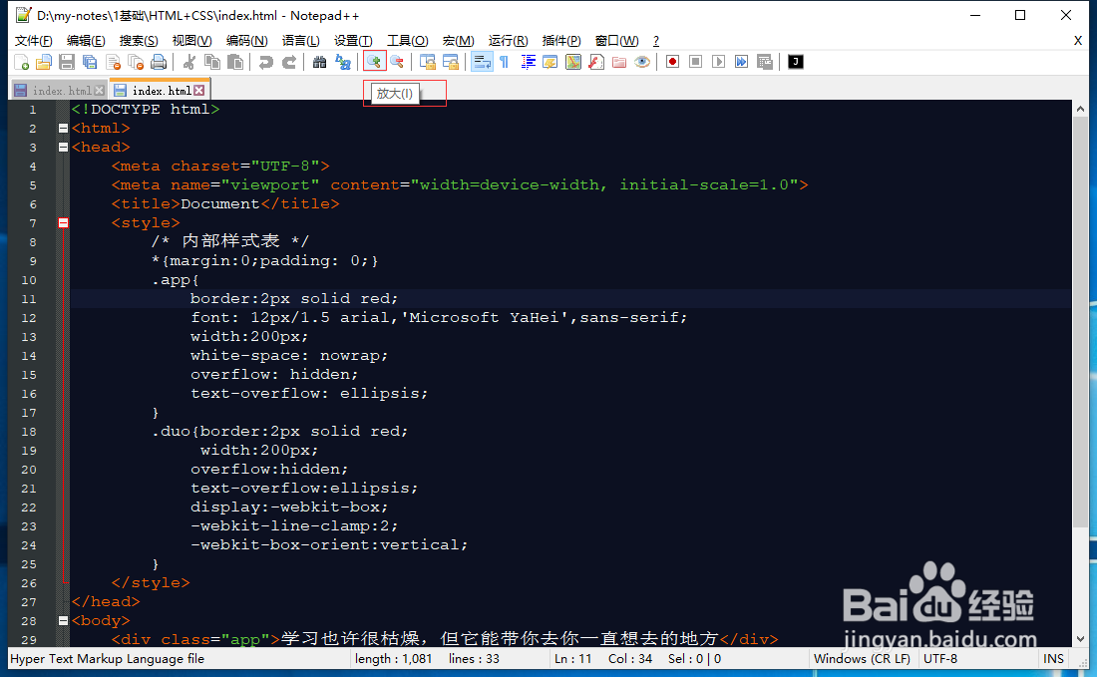
Task: Print the document using printer icon
Action: pyautogui.click(x=159, y=62)
